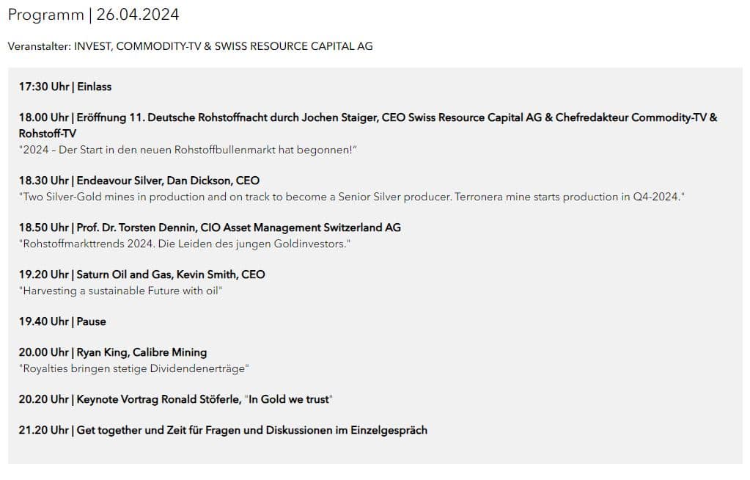Click the quote "2024 – Der Start in den neuen Rohstoffbullenmarkt"

(x=188, y=150)
